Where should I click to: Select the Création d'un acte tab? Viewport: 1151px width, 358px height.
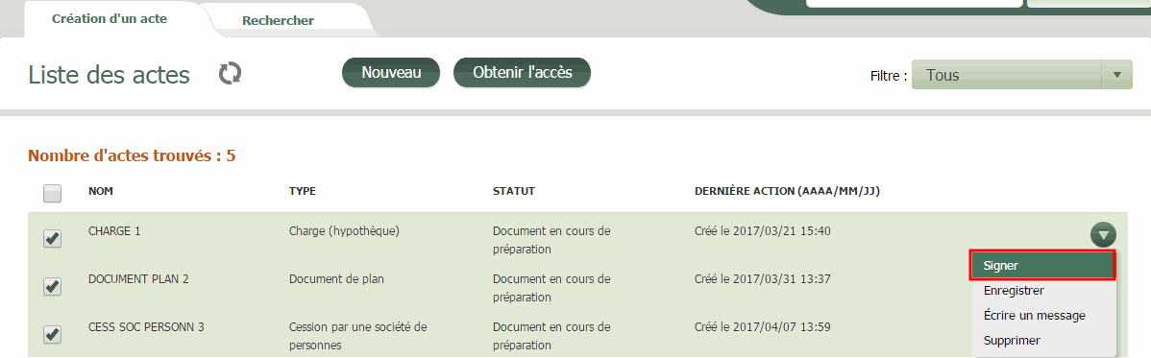110,19
